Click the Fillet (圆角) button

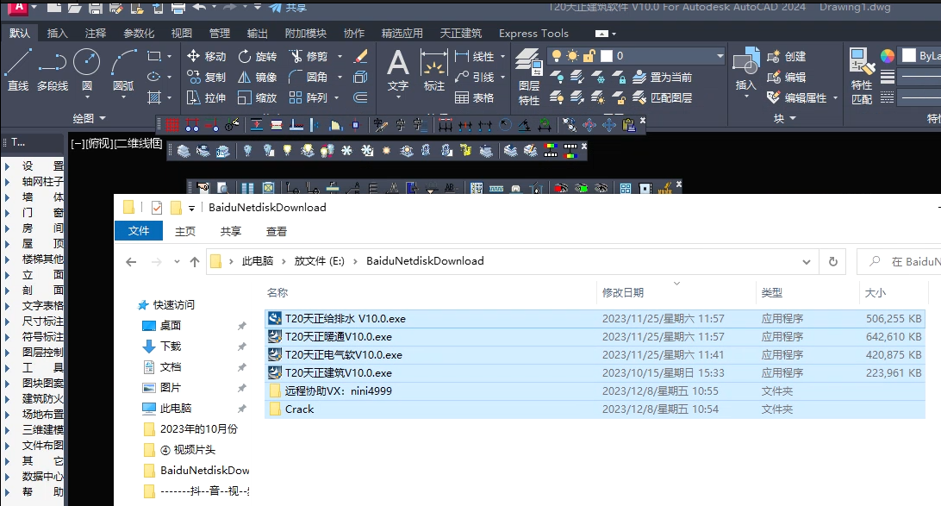[x=308, y=77]
